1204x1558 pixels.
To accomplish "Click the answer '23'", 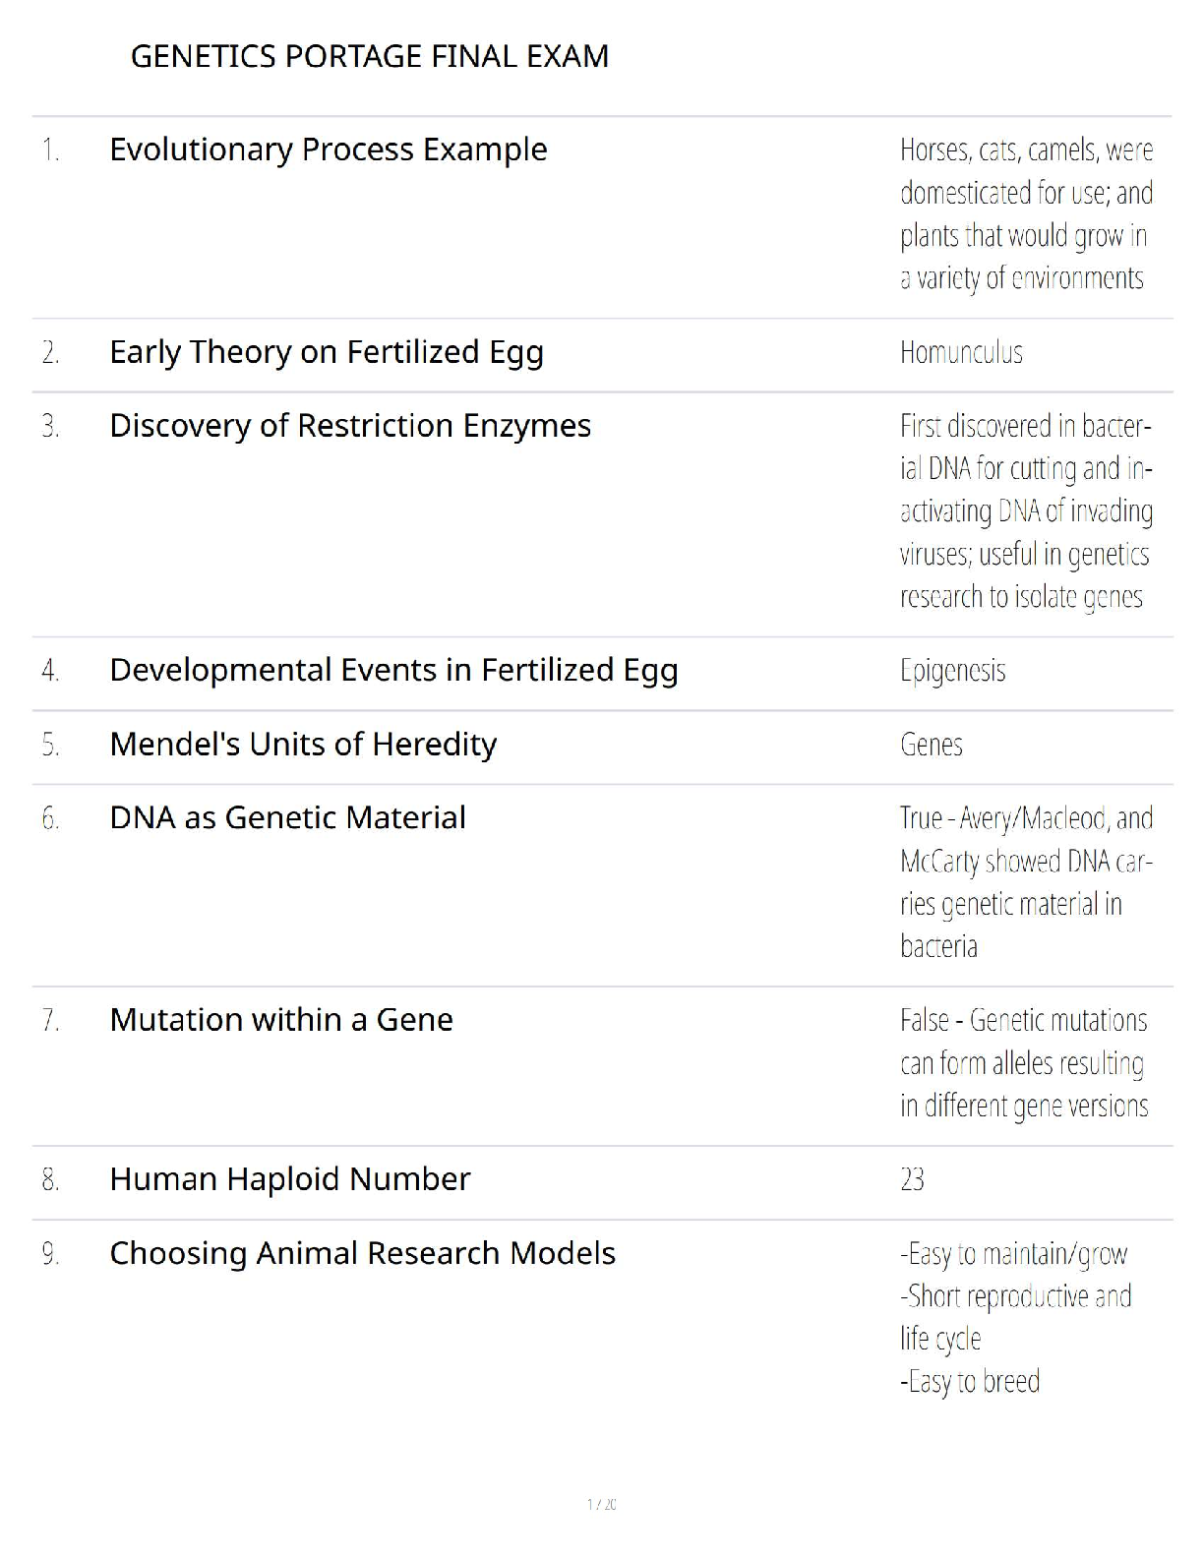I will pos(912,1179).
